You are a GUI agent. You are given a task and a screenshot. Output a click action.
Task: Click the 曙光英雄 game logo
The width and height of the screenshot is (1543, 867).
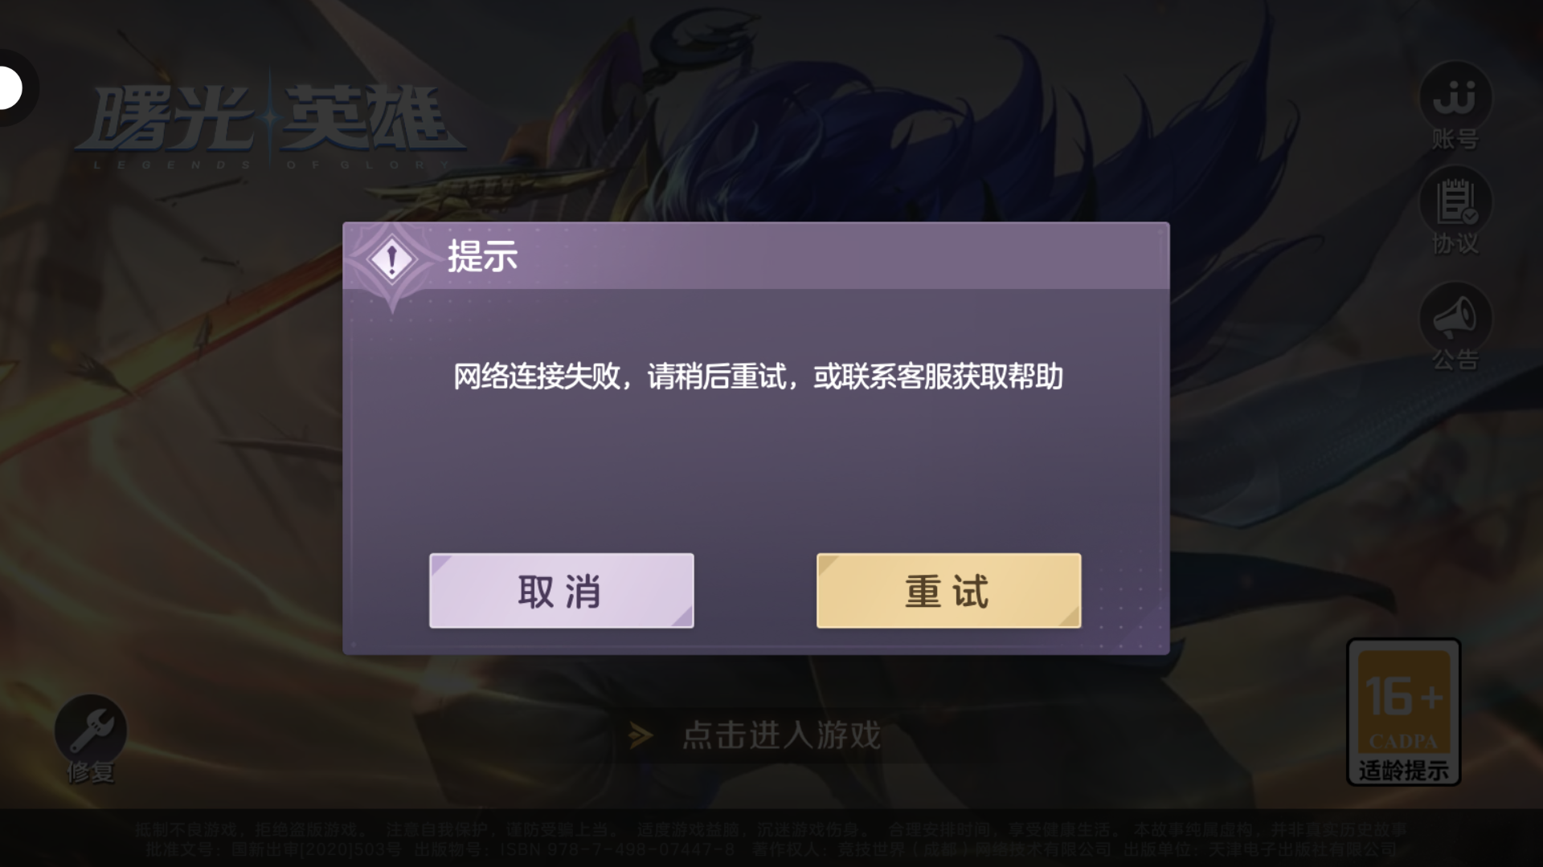[269, 124]
